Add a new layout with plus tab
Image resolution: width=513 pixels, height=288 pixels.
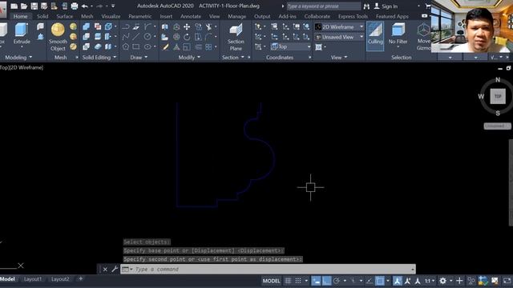coord(80,279)
